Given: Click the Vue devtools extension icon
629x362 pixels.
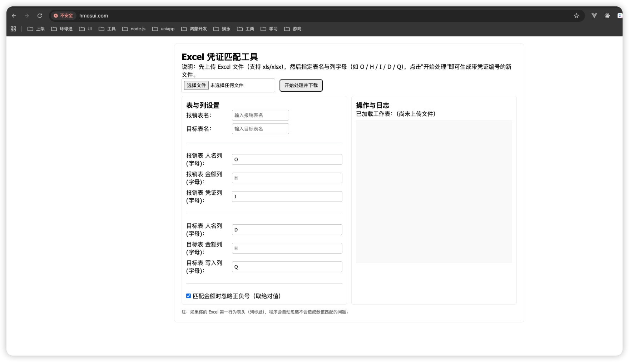Looking at the screenshot, I should (594, 16).
